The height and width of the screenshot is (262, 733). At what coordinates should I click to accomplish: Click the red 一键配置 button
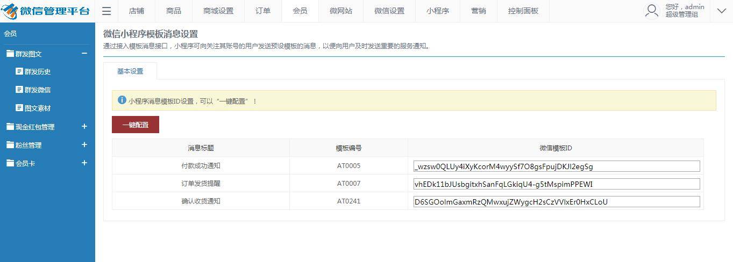click(136, 125)
